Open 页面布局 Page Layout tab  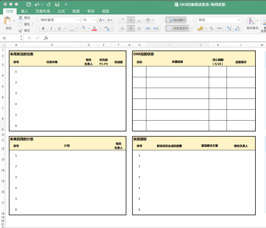point(43,11)
